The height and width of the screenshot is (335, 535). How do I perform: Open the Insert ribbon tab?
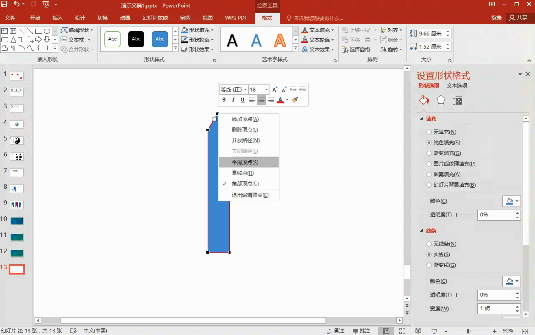57,18
